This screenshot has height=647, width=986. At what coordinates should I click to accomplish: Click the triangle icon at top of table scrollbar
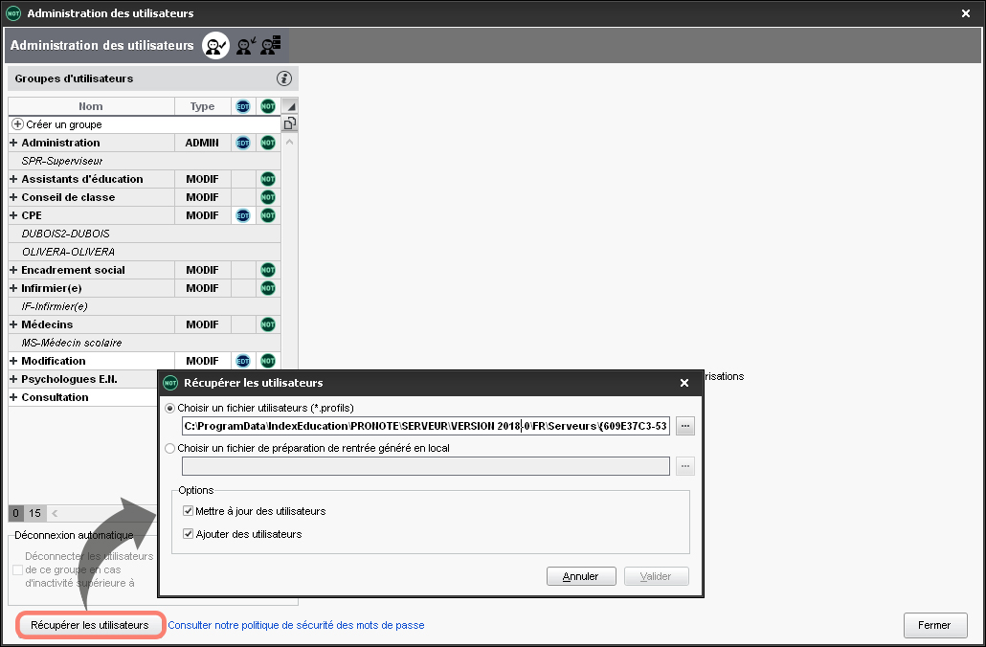click(289, 105)
